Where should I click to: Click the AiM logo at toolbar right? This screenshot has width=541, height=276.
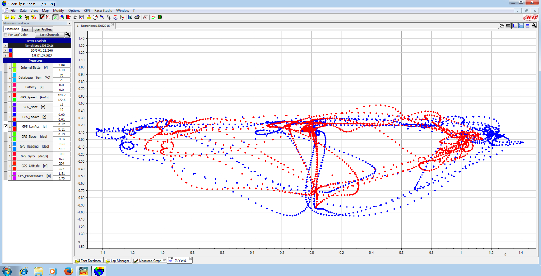pyautogui.click(x=530, y=17)
